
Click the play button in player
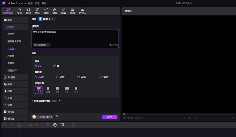point(190,118)
